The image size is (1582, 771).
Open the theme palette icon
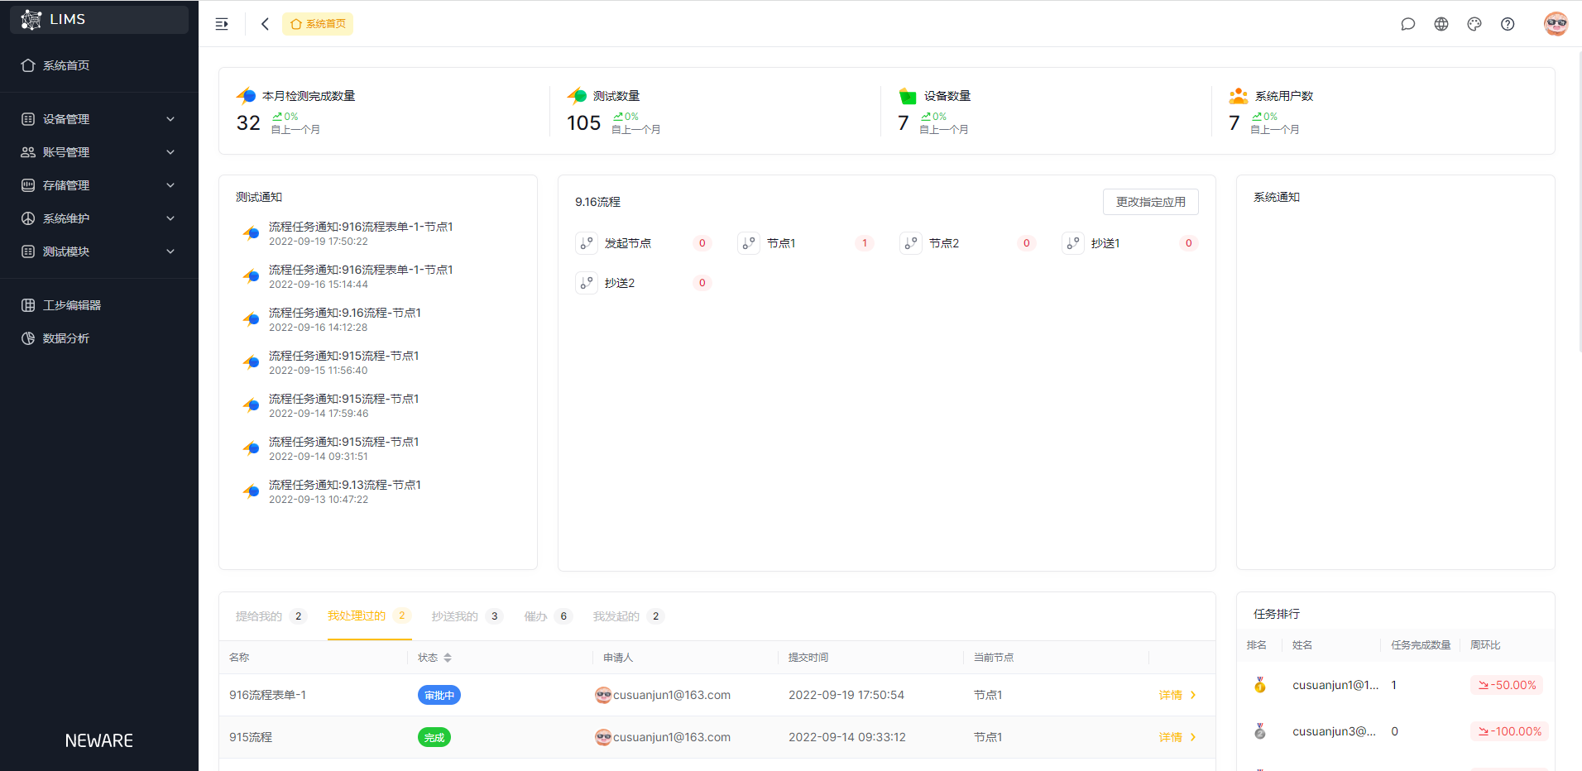1474,24
